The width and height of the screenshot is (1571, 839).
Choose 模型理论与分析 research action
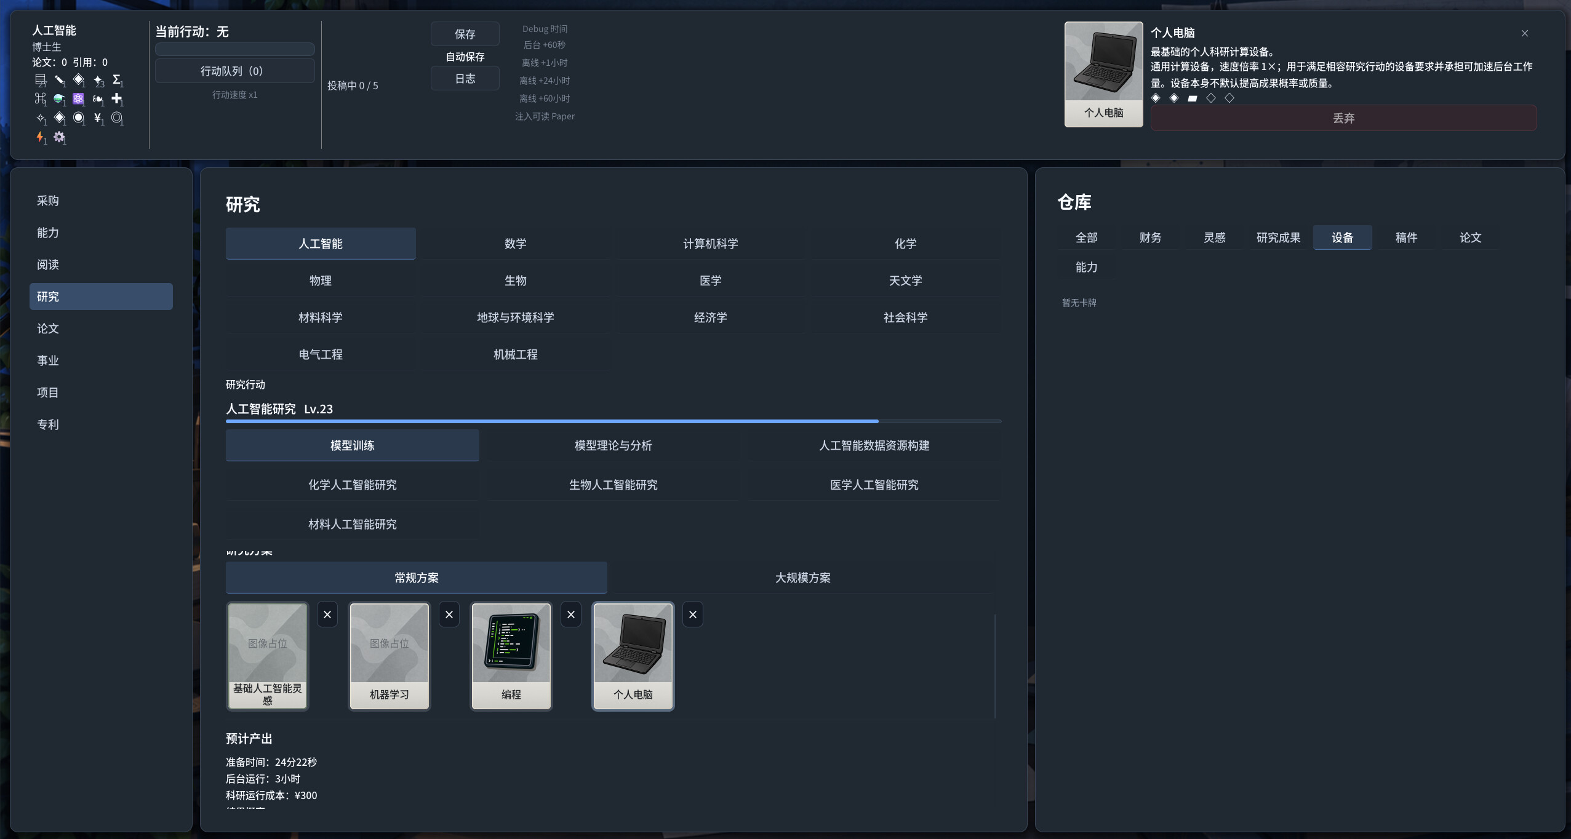tap(613, 445)
